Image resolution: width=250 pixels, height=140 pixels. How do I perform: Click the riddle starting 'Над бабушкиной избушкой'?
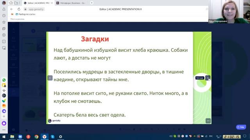pyautogui.click(x=121, y=54)
